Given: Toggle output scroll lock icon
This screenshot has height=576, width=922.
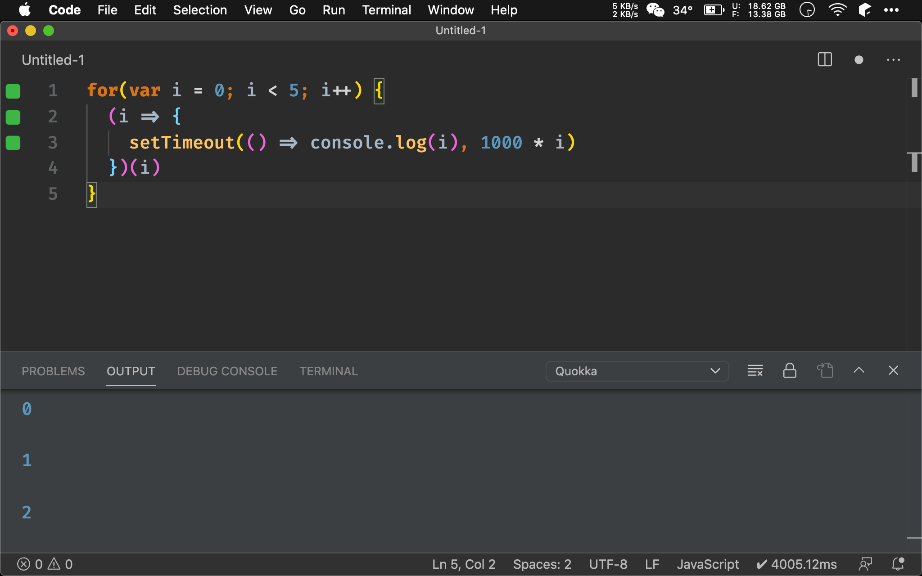Looking at the screenshot, I should [x=790, y=371].
